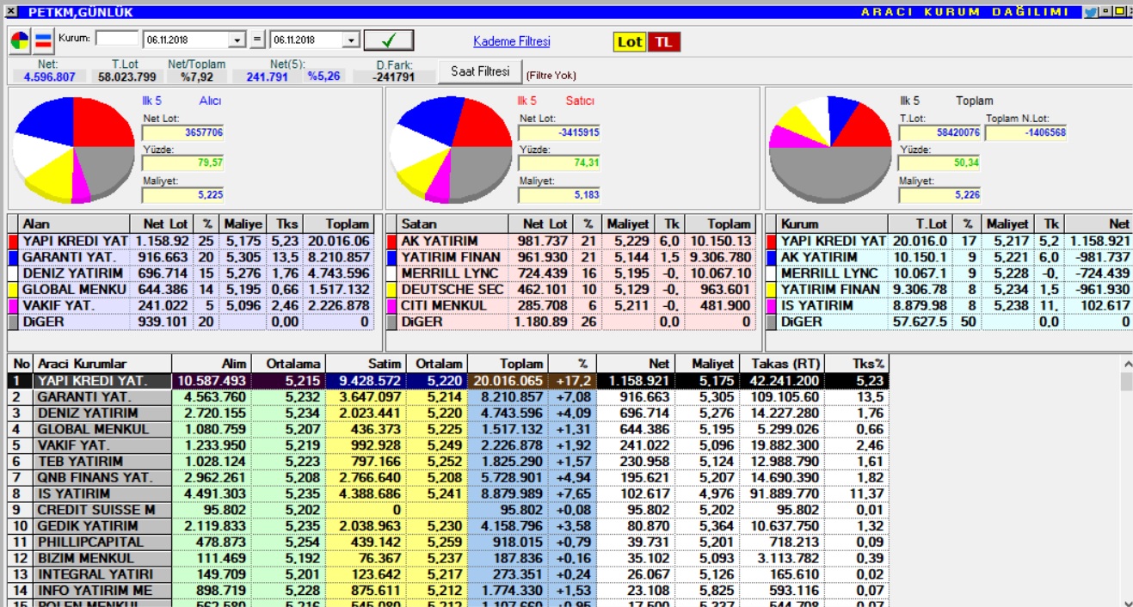Click the Alıcı Net Lot field 3657706

tap(183, 132)
